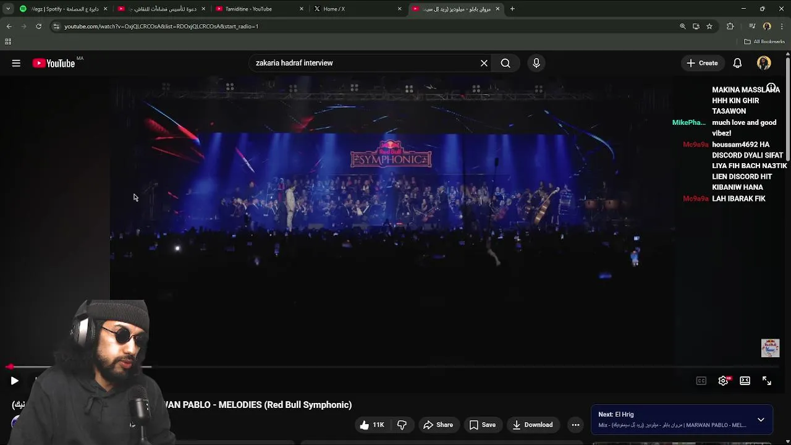Image resolution: width=791 pixels, height=445 pixels.
Task: Open the YouTube account avatar menu
Action: (764, 63)
